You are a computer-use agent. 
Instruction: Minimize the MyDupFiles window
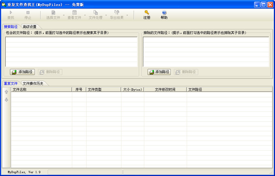point(257,5)
